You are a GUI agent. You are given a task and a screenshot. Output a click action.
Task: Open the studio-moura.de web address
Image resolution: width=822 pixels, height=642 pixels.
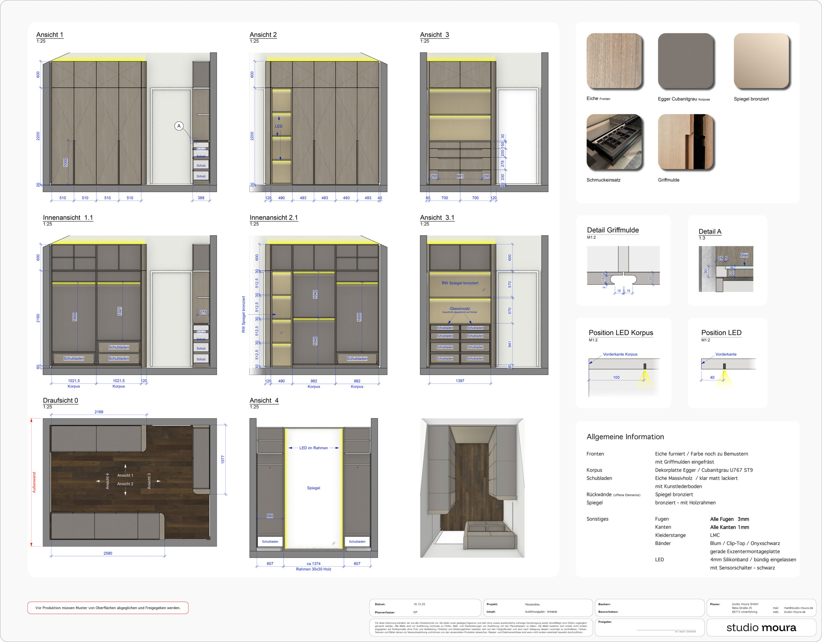coord(794,612)
